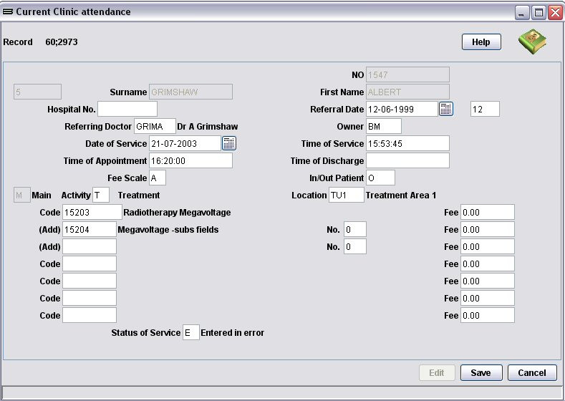Click the window system menu icon
The image size is (565, 401).
[8, 11]
